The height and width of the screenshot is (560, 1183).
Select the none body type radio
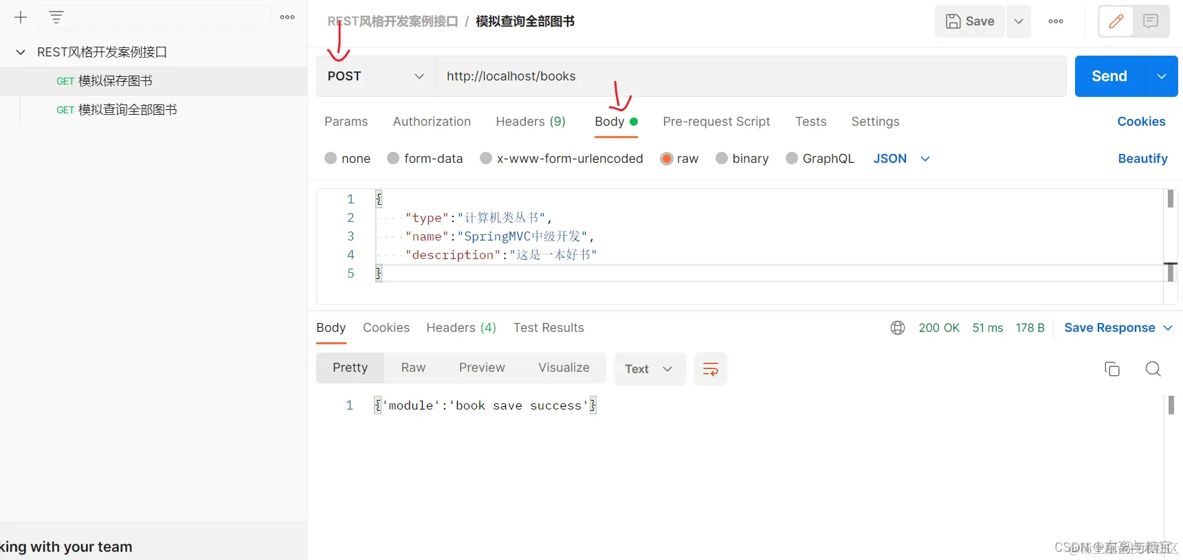pyautogui.click(x=331, y=158)
